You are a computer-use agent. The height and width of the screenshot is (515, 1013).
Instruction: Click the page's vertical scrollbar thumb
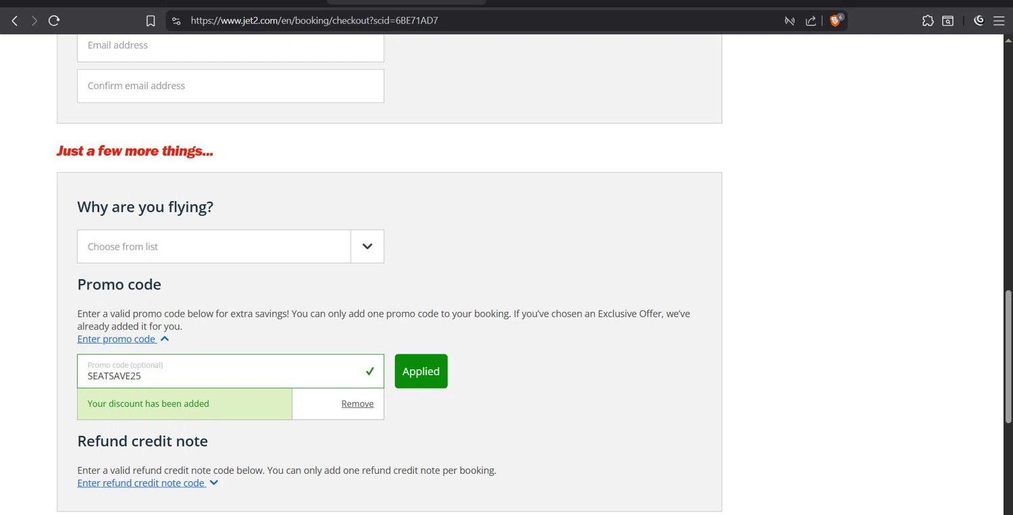click(1008, 356)
